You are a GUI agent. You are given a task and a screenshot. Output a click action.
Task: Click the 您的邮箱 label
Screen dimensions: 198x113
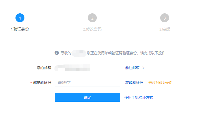(x=44, y=68)
